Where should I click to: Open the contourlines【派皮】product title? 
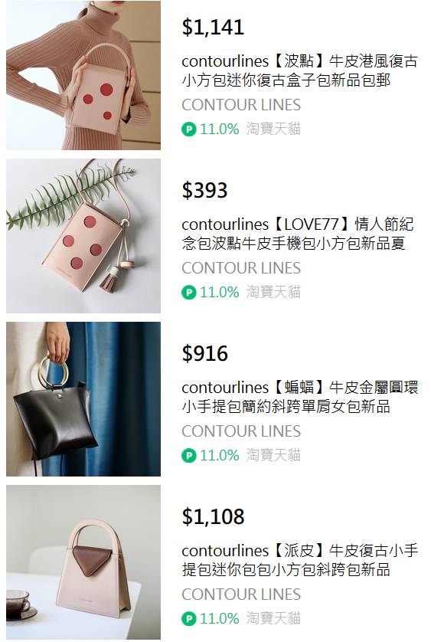[x=299, y=560]
